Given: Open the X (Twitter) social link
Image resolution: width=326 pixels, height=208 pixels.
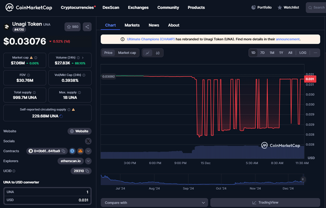Looking at the screenshot, I should [88, 141].
